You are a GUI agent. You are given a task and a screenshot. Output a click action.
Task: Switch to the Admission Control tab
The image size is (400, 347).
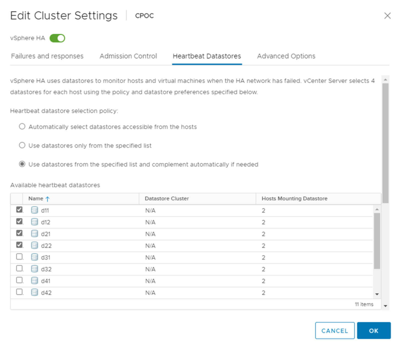[x=128, y=56]
